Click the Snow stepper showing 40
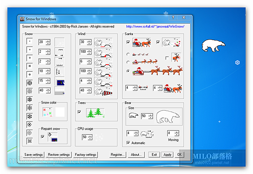The height and width of the screenshot is (174, 253). [44, 90]
